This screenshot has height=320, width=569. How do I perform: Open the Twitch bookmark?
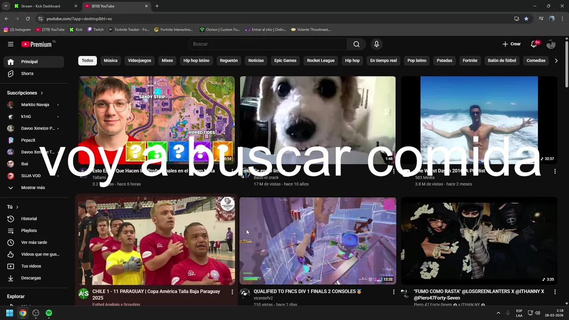click(96, 30)
